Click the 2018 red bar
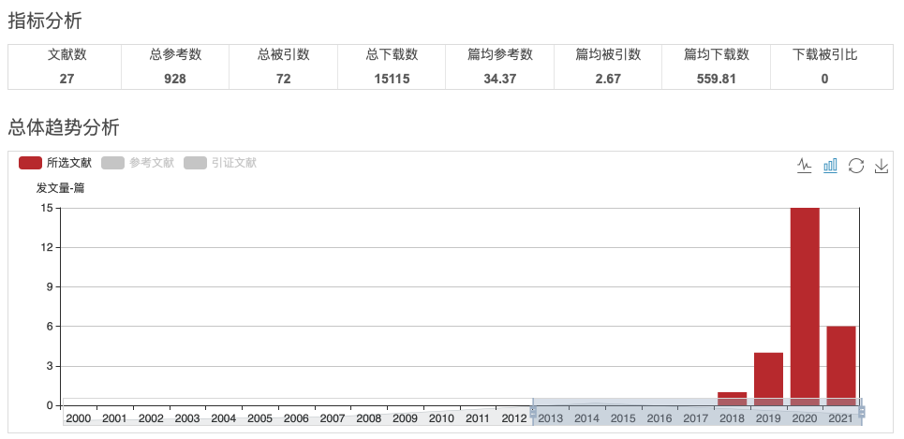Image resolution: width=904 pixels, height=439 pixels. 733,399
